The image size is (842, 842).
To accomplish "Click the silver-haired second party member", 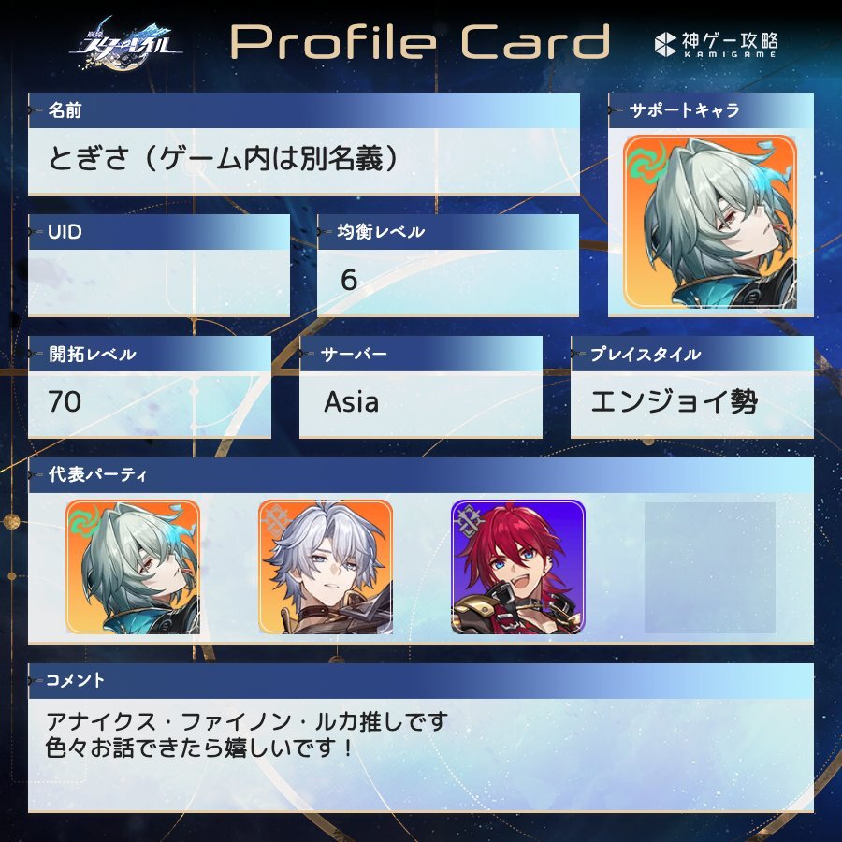I will (326, 567).
